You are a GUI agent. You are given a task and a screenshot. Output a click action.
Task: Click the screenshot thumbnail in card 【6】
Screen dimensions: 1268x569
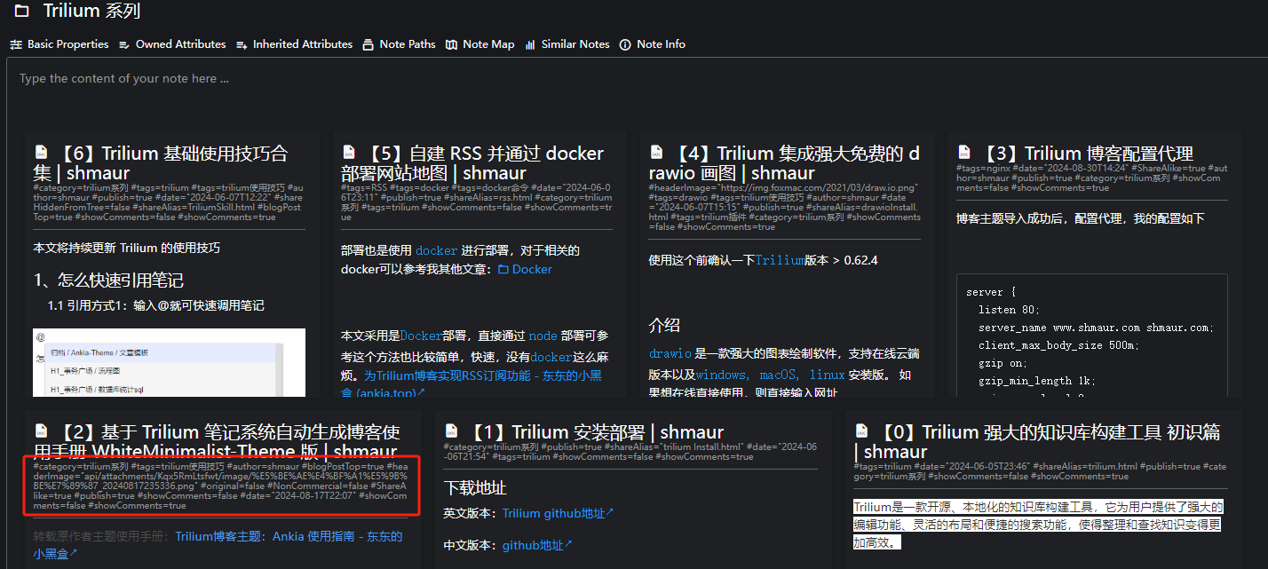(169, 362)
